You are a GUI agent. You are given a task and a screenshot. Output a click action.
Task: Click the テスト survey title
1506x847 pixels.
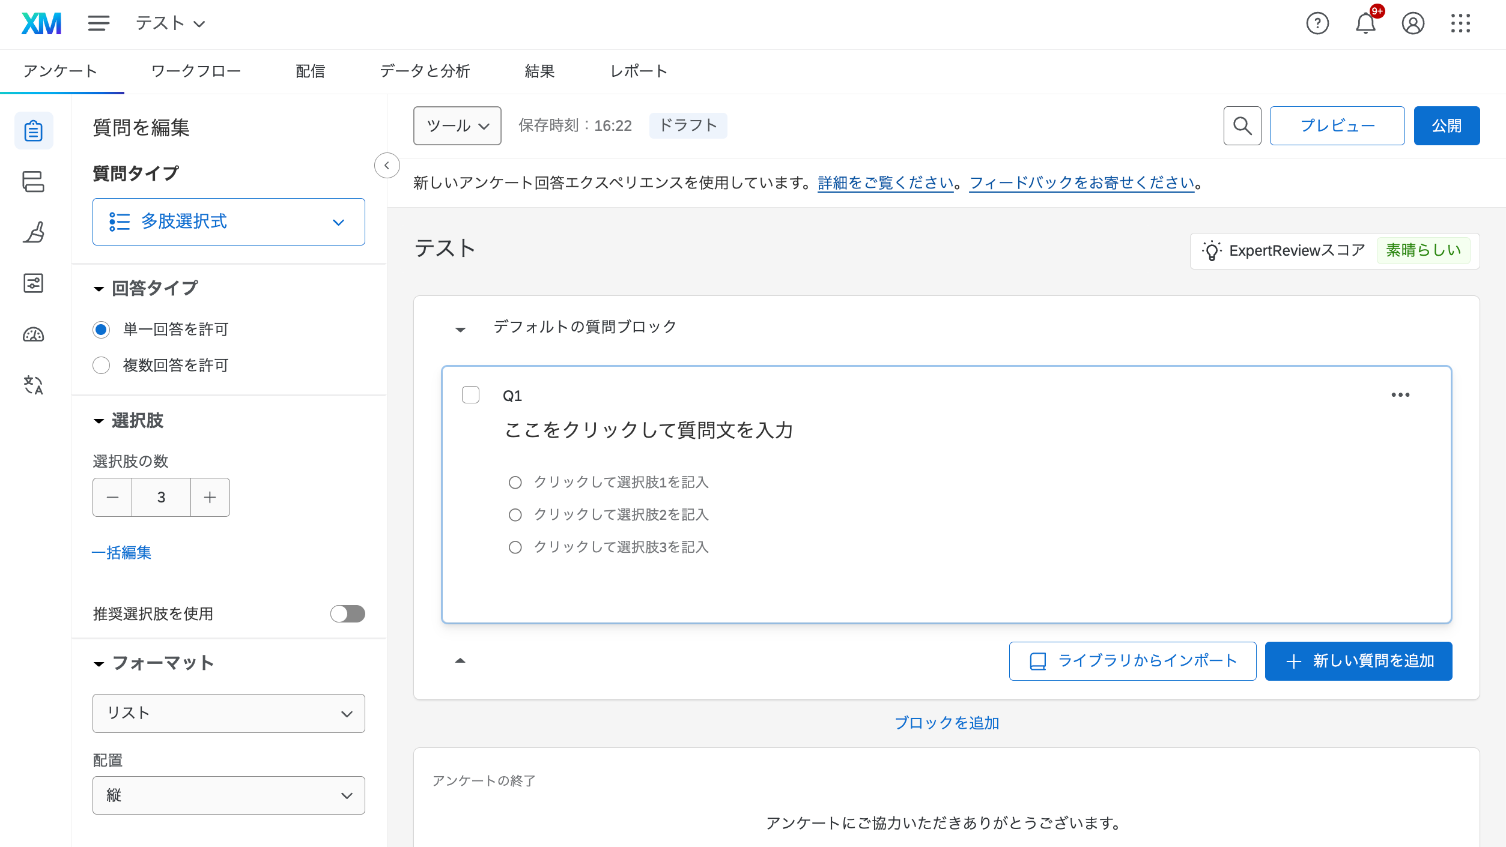[445, 249]
